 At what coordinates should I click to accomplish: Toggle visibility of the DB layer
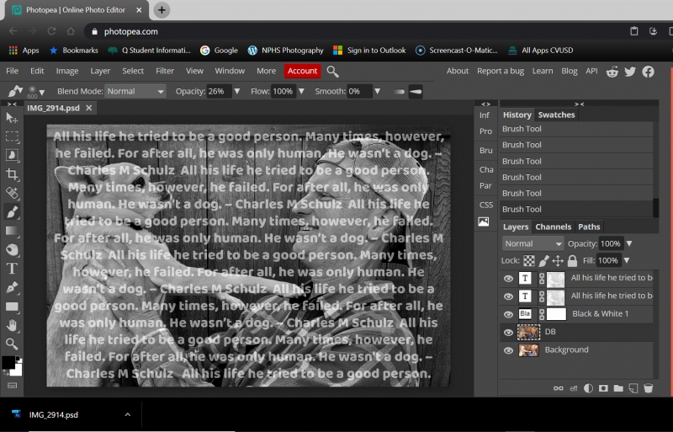pyautogui.click(x=508, y=333)
